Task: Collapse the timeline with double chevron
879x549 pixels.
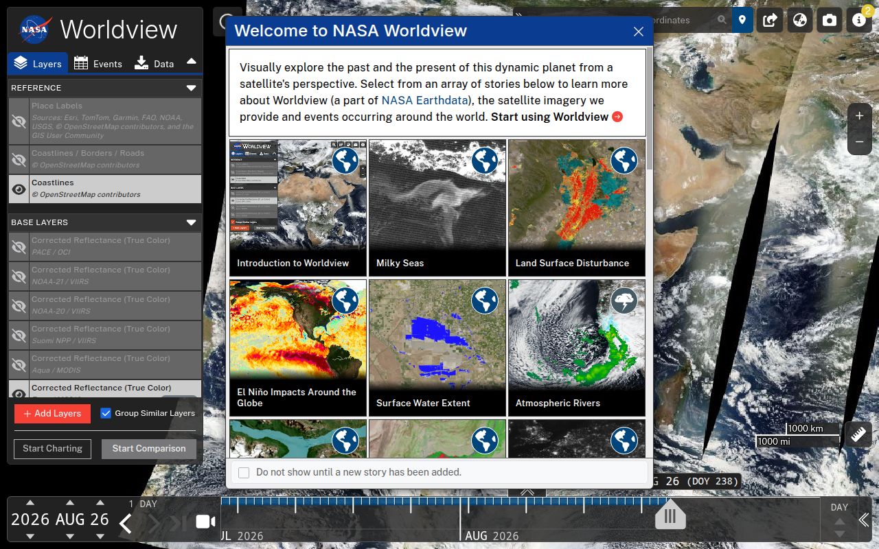Action: click(x=864, y=520)
